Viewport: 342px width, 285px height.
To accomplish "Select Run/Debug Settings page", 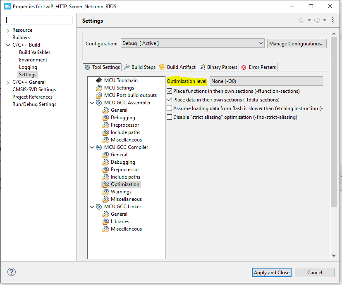I will [x=34, y=104].
